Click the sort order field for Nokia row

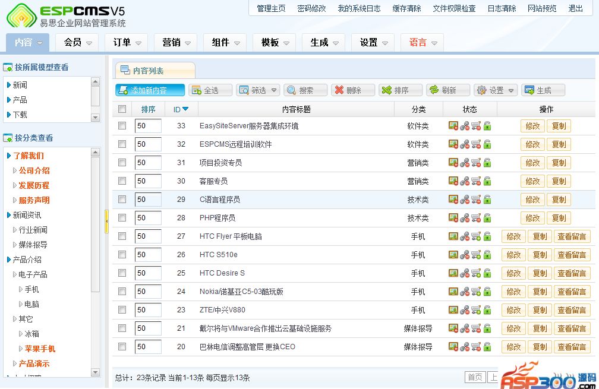[148, 292]
